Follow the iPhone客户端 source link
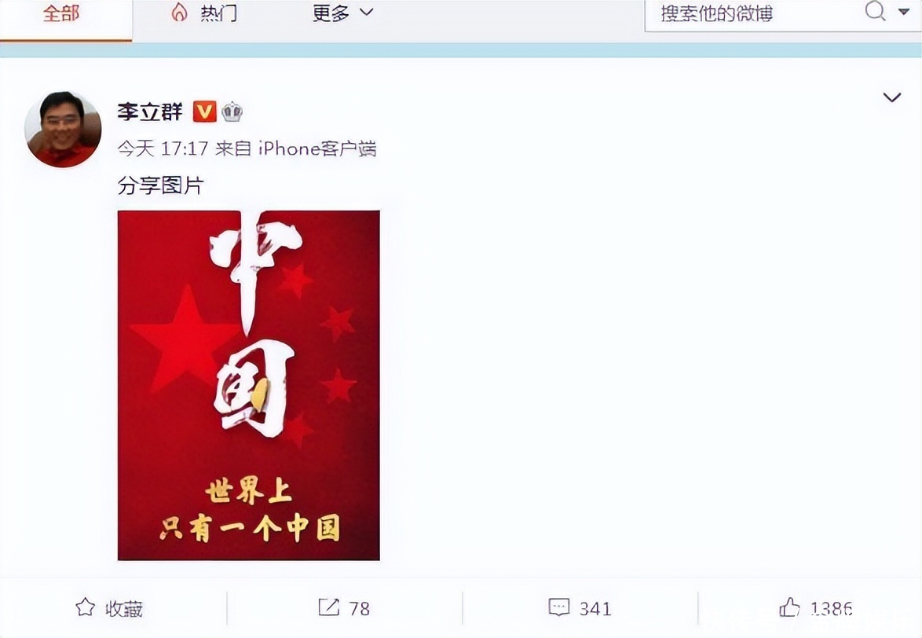The width and height of the screenshot is (922, 638). click(x=317, y=148)
